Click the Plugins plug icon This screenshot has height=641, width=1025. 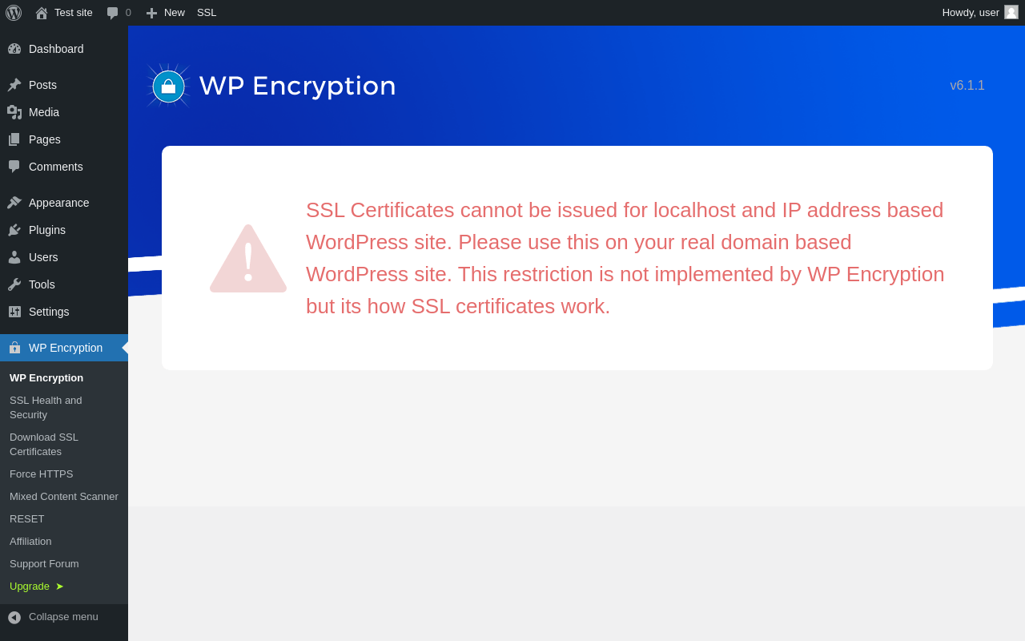click(14, 230)
